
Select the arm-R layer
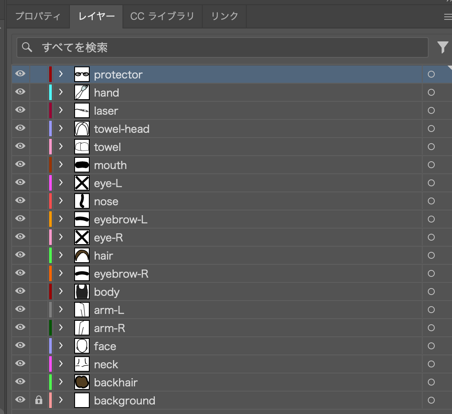(110, 328)
